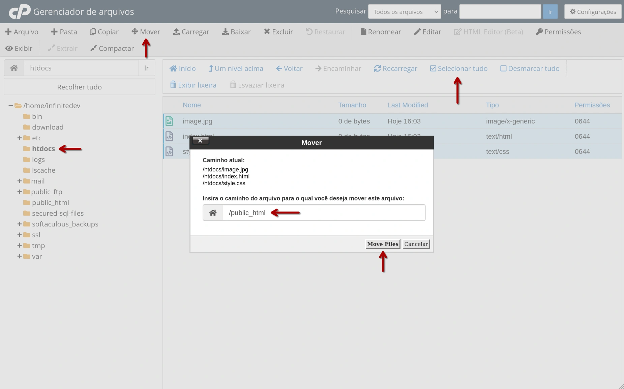The height and width of the screenshot is (389, 624).
Task: Click Cancelar in the Mover dialog
Action: pyautogui.click(x=416, y=244)
